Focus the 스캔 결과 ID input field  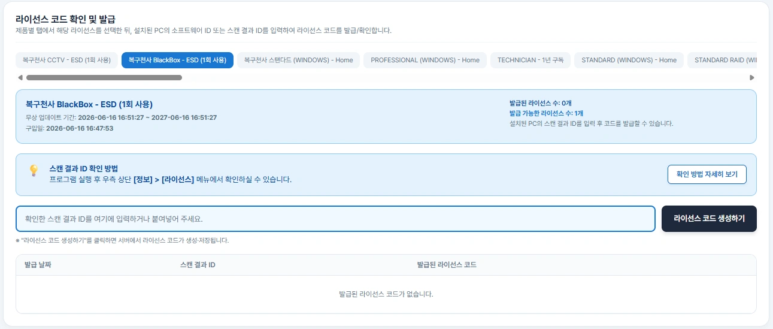click(x=335, y=219)
